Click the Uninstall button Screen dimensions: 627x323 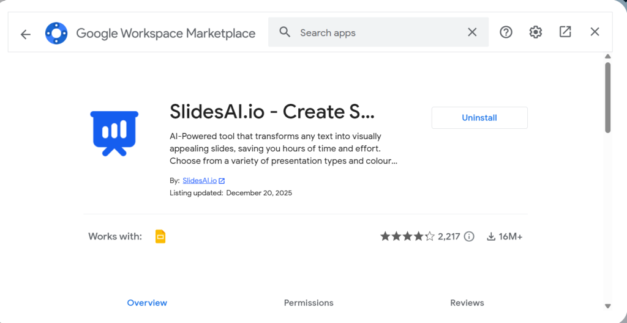click(479, 118)
